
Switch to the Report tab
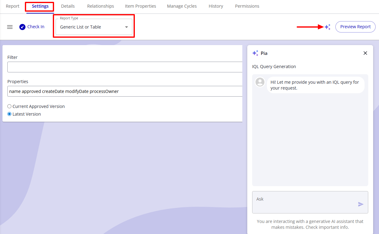(x=13, y=6)
